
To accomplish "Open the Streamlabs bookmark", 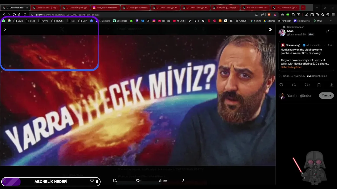I will point(120,21).
